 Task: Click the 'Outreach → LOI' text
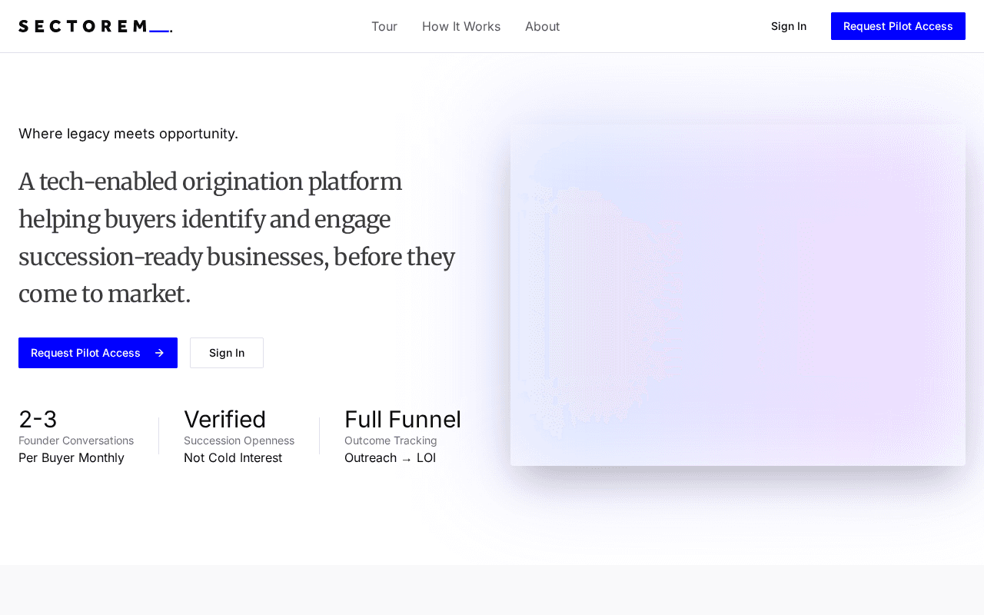click(390, 457)
